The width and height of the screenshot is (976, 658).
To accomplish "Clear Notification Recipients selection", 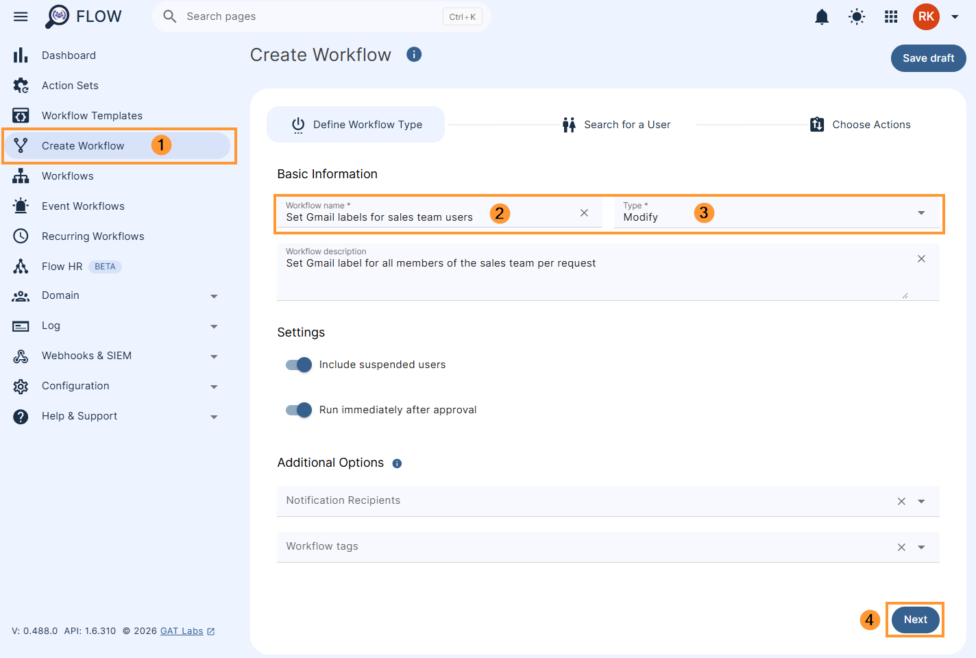I will pyautogui.click(x=901, y=502).
